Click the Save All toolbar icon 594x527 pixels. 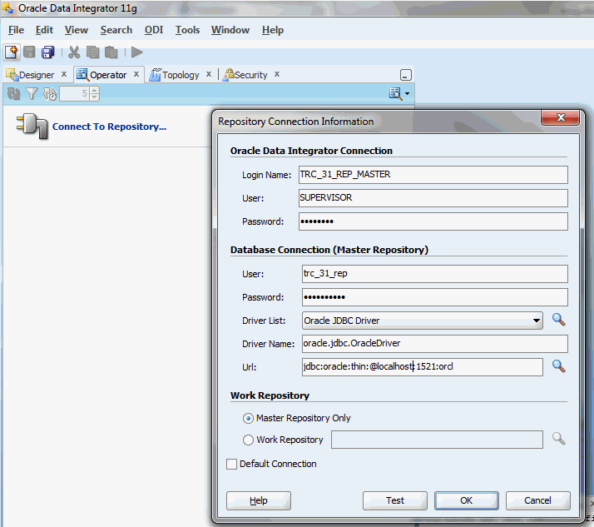47,52
